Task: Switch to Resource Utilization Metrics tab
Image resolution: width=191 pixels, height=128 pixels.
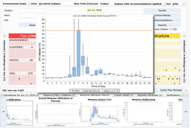Action: pyautogui.click(x=95, y=95)
